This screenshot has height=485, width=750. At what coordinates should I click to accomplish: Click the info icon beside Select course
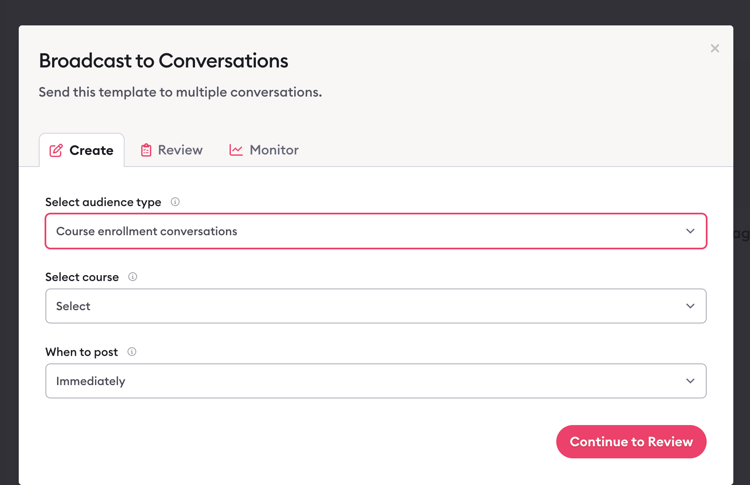132,277
